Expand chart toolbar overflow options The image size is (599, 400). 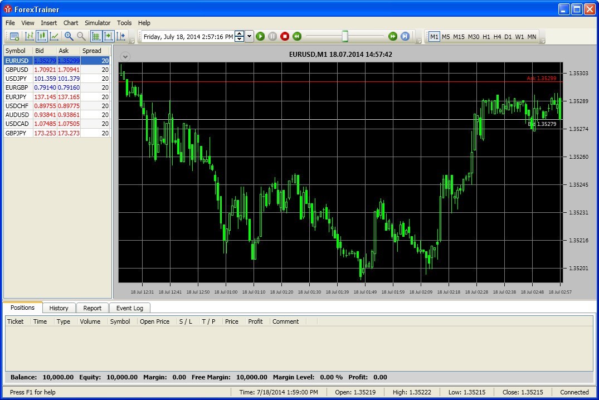(x=132, y=41)
